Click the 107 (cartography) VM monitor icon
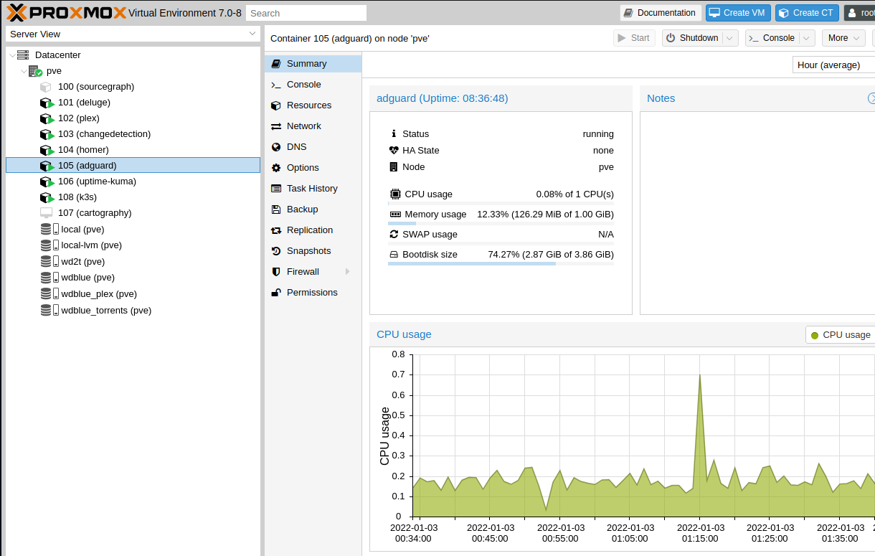 click(x=47, y=213)
